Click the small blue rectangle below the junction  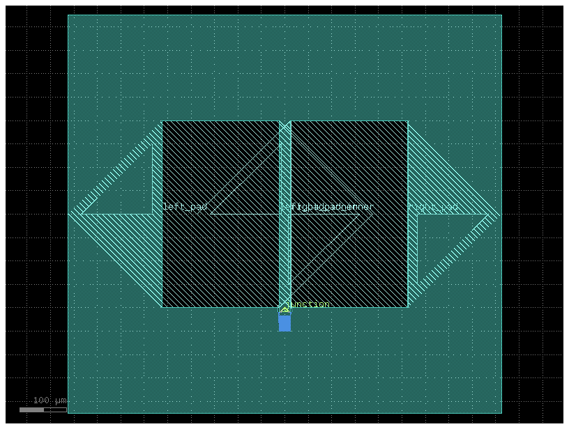point(284,322)
